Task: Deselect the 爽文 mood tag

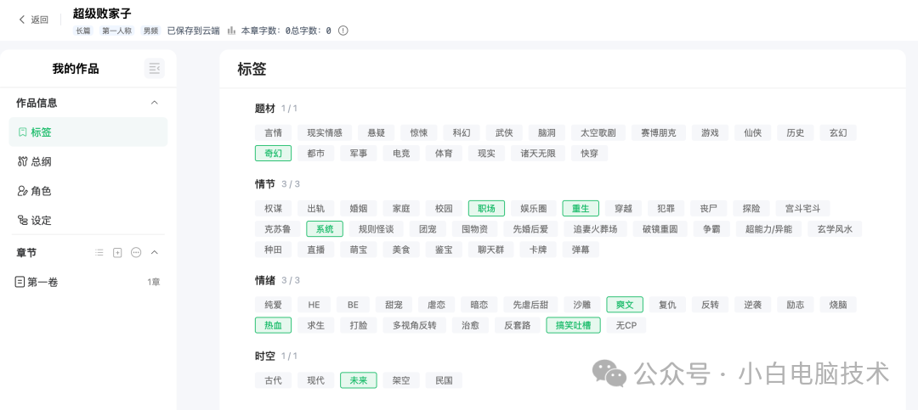Action: pyautogui.click(x=625, y=305)
